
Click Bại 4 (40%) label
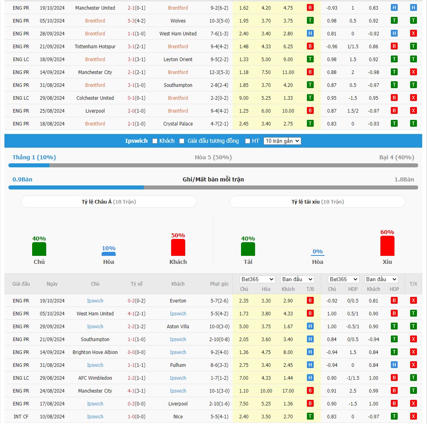(396, 157)
